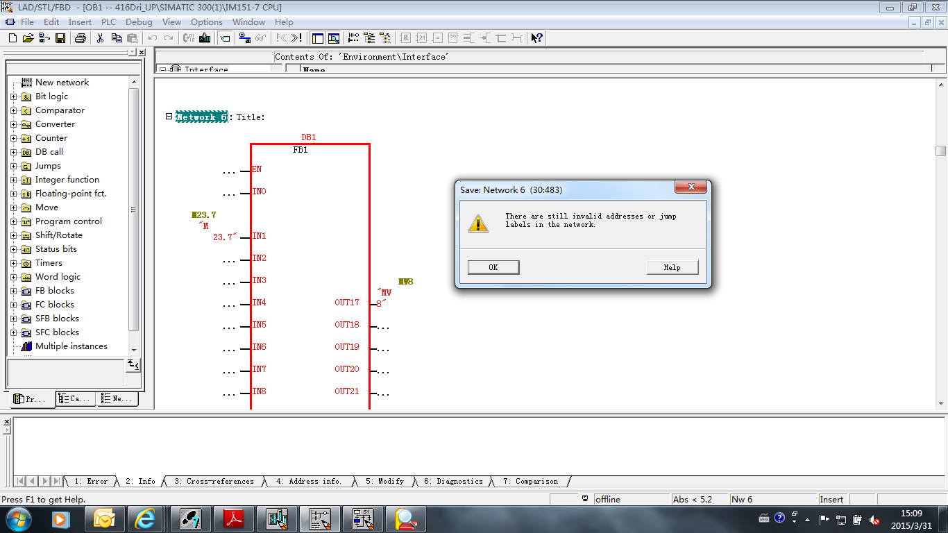Expand the FB blocks category

(x=13, y=291)
